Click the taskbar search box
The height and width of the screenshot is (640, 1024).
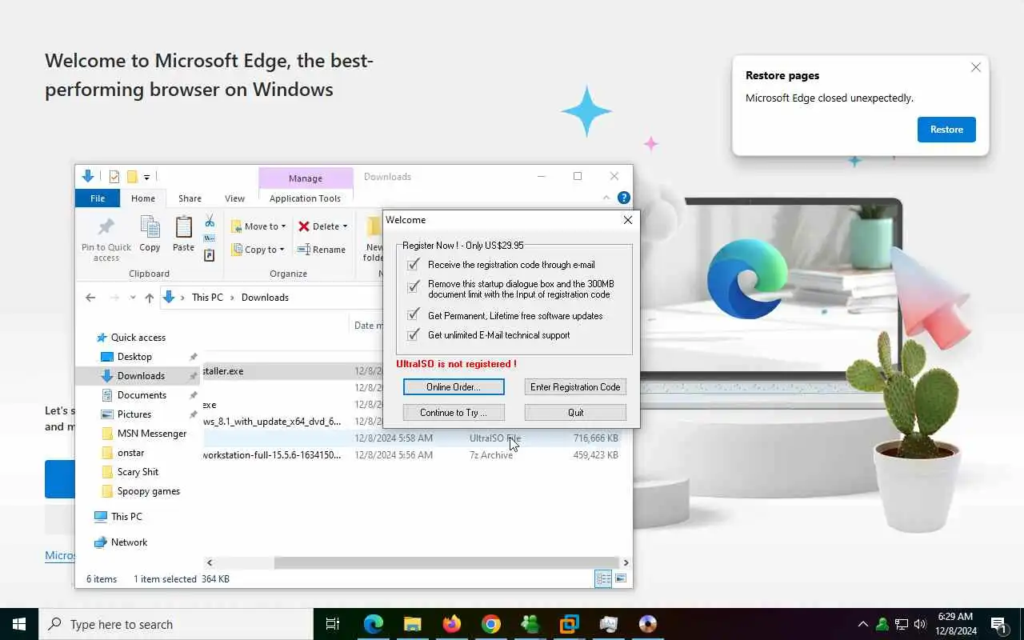(x=176, y=624)
